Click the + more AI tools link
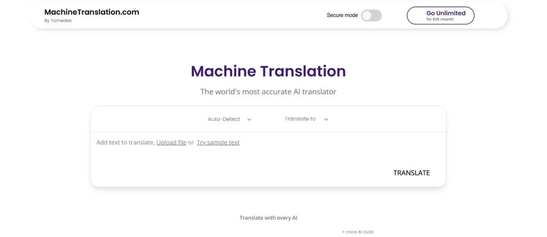Screen dimensions: 547x237 click(357, 232)
